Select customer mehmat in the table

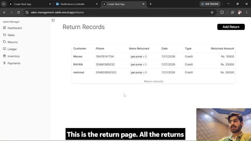pos(79,73)
